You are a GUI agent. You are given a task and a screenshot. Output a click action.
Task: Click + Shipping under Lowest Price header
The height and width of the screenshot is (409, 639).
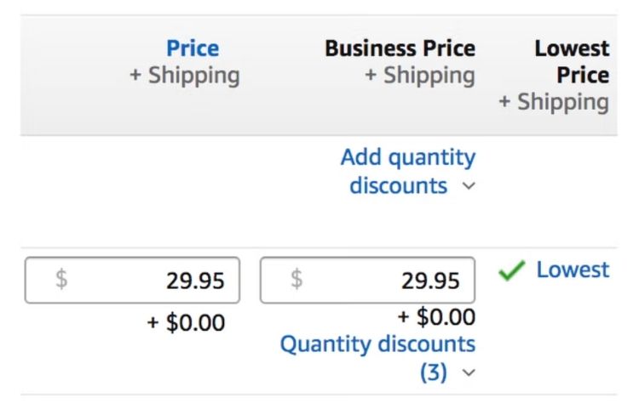pyautogui.click(x=554, y=102)
